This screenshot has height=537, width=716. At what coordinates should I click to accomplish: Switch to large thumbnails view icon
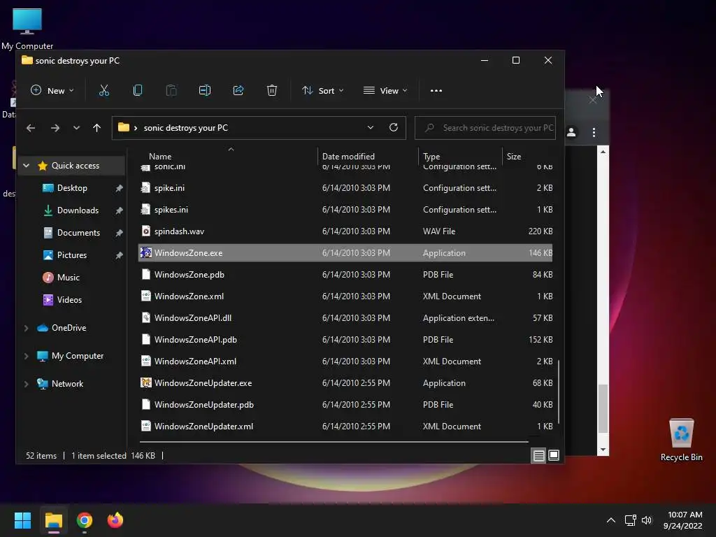554,456
